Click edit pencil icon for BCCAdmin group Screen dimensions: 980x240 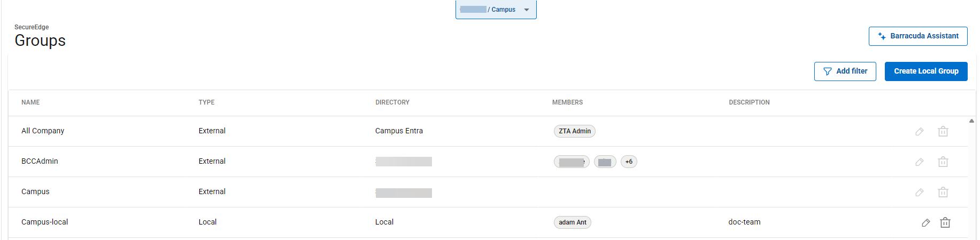tap(919, 162)
